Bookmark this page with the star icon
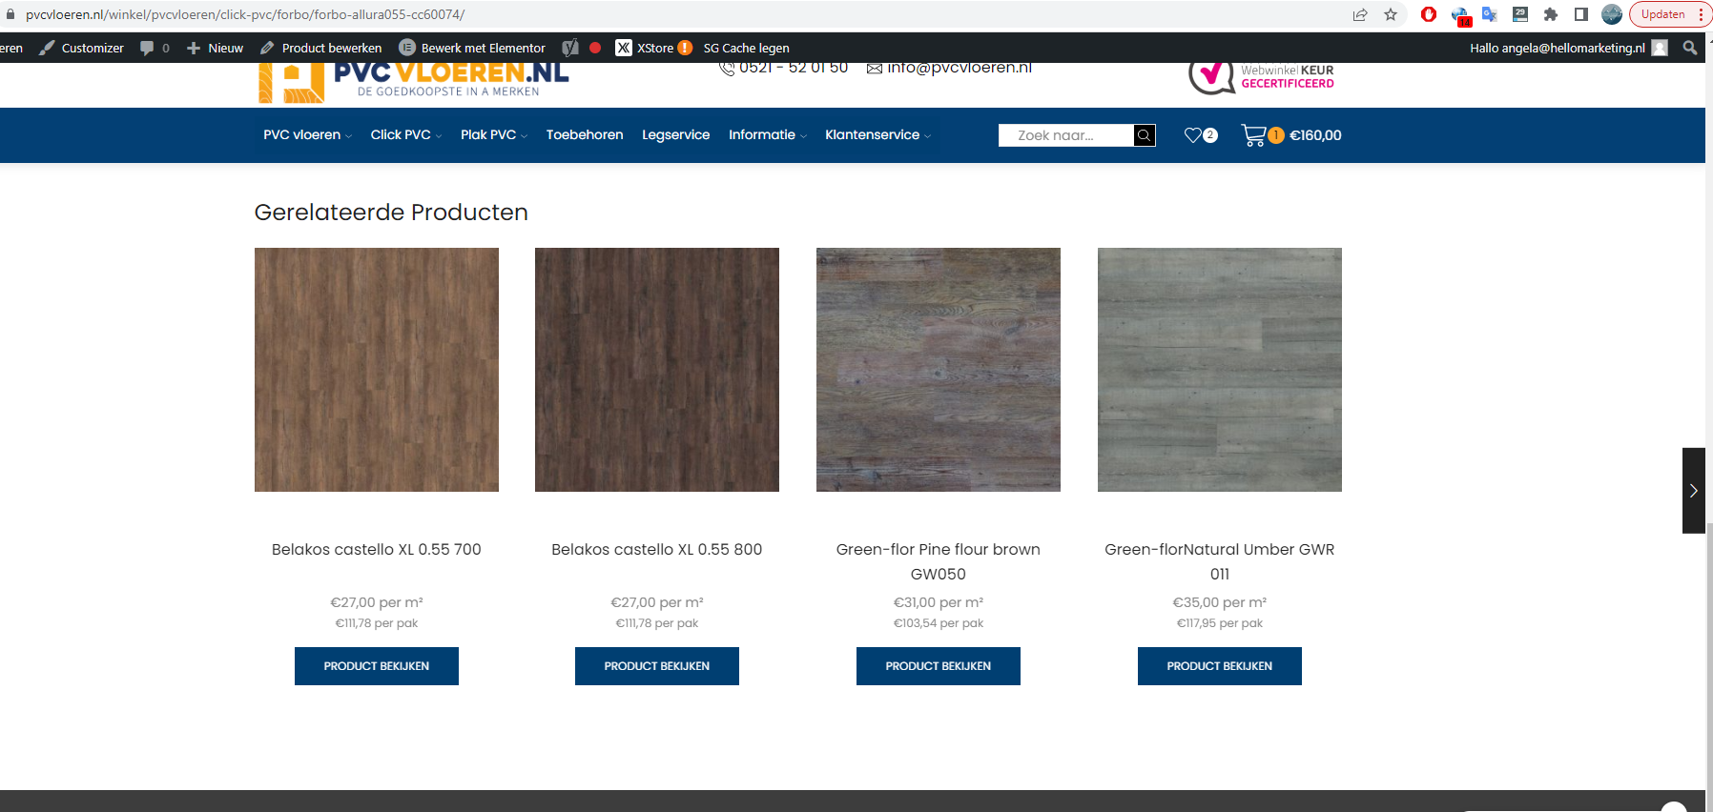This screenshot has height=812, width=1713. point(1391,14)
